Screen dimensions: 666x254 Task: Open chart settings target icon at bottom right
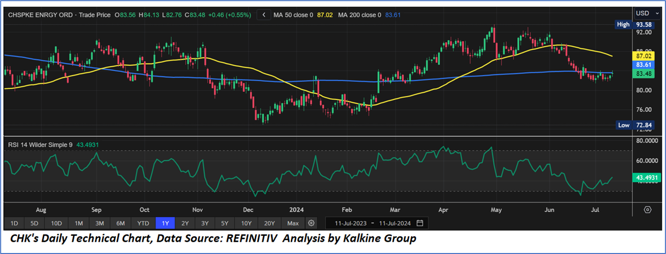647,209
